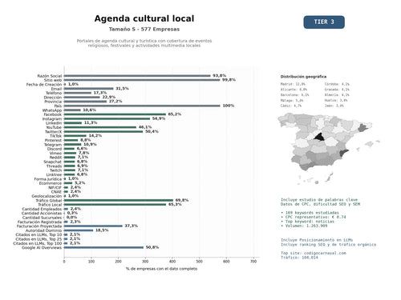
Task: Click the 'Razón Social' row label
Action: tap(50, 76)
